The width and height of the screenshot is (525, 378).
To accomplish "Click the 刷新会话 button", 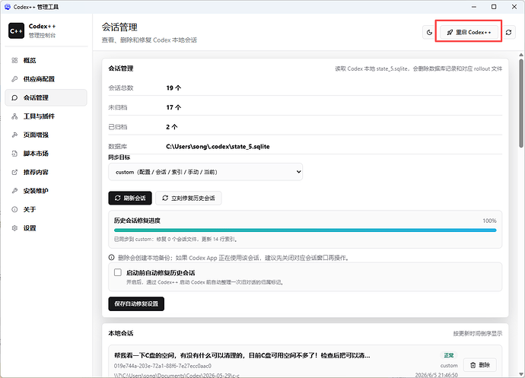I will point(130,199).
